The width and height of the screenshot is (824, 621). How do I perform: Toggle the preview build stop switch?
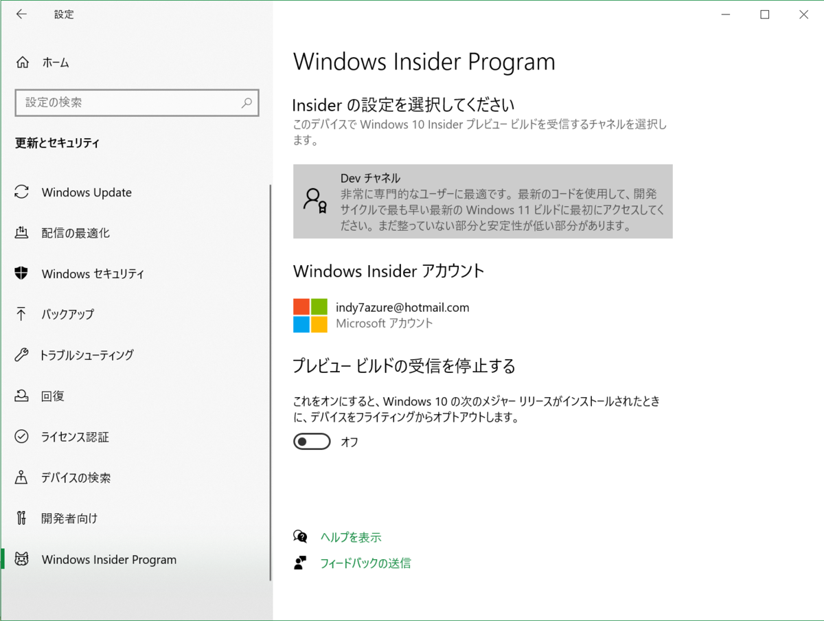[x=312, y=441]
